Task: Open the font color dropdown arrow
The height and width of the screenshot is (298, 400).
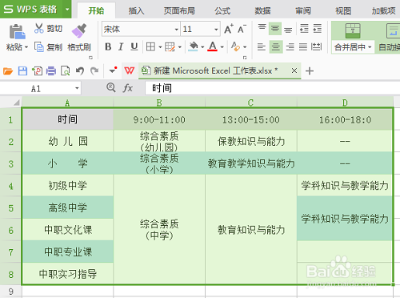Action: [222, 47]
